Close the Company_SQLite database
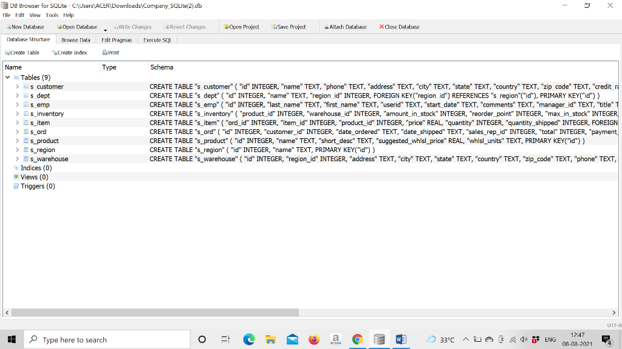Screen dimensions: 622x349 399,27
